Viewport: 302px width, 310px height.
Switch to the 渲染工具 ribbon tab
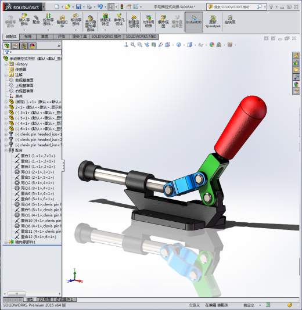click(80, 37)
